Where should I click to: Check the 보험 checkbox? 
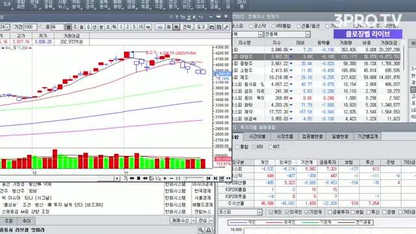[x=353, y=212]
